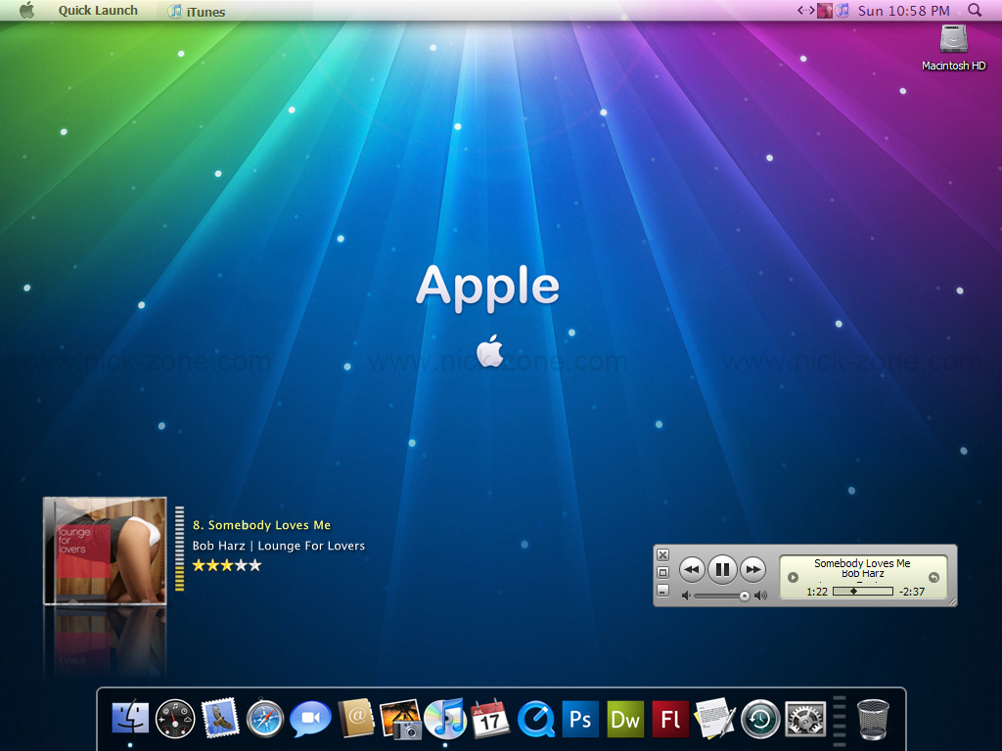
Task: Click remaining time -2:37 in mini player
Action: pos(912,592)
